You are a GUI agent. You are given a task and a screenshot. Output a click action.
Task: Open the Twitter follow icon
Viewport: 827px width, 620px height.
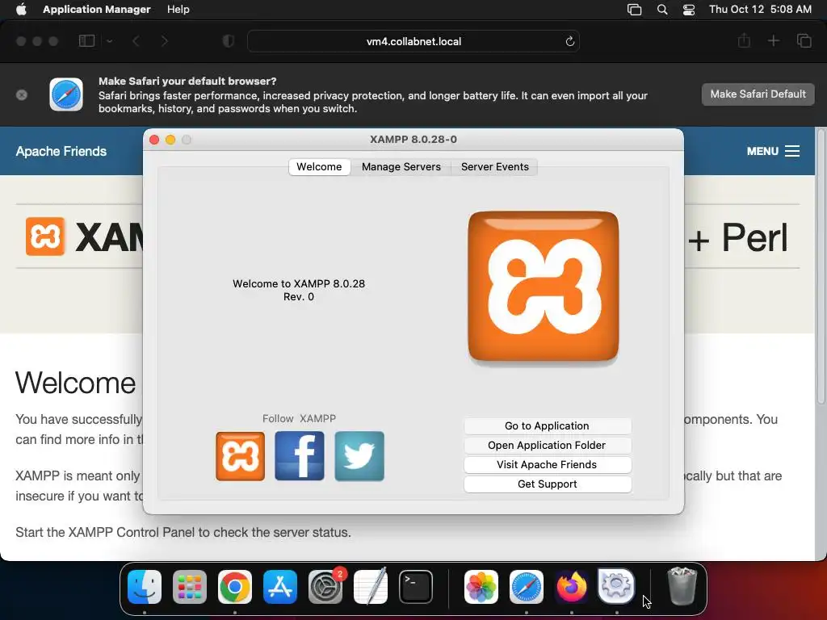359,456
